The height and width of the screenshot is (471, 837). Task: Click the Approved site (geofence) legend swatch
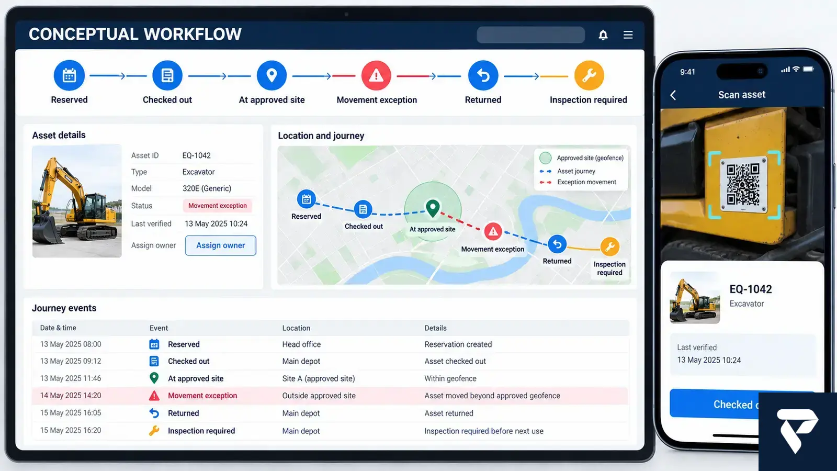546,158
